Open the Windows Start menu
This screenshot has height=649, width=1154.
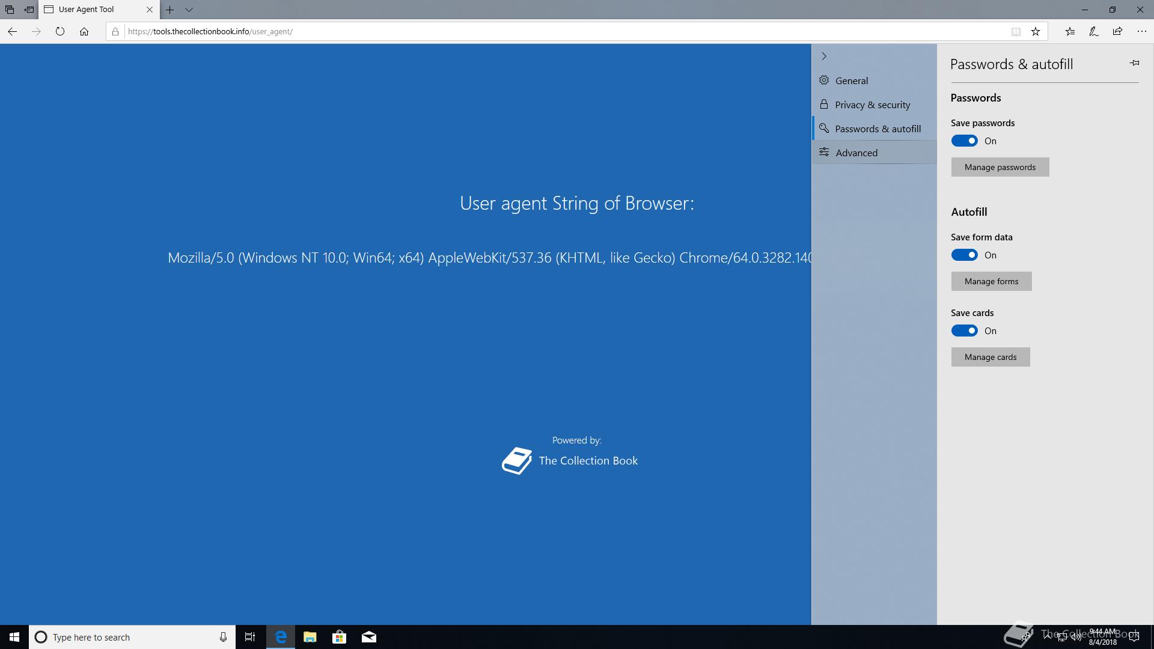(14, 637)
